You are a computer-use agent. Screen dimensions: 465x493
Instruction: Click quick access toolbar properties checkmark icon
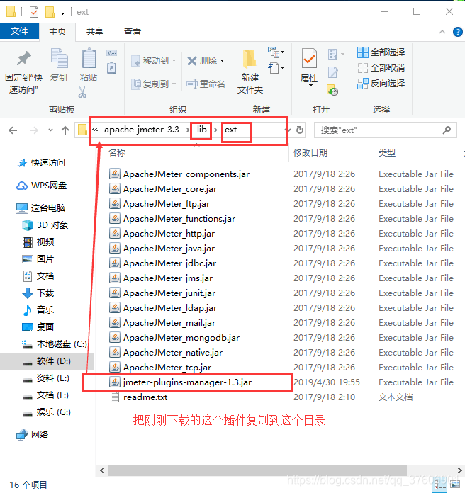tap(33, 12)
